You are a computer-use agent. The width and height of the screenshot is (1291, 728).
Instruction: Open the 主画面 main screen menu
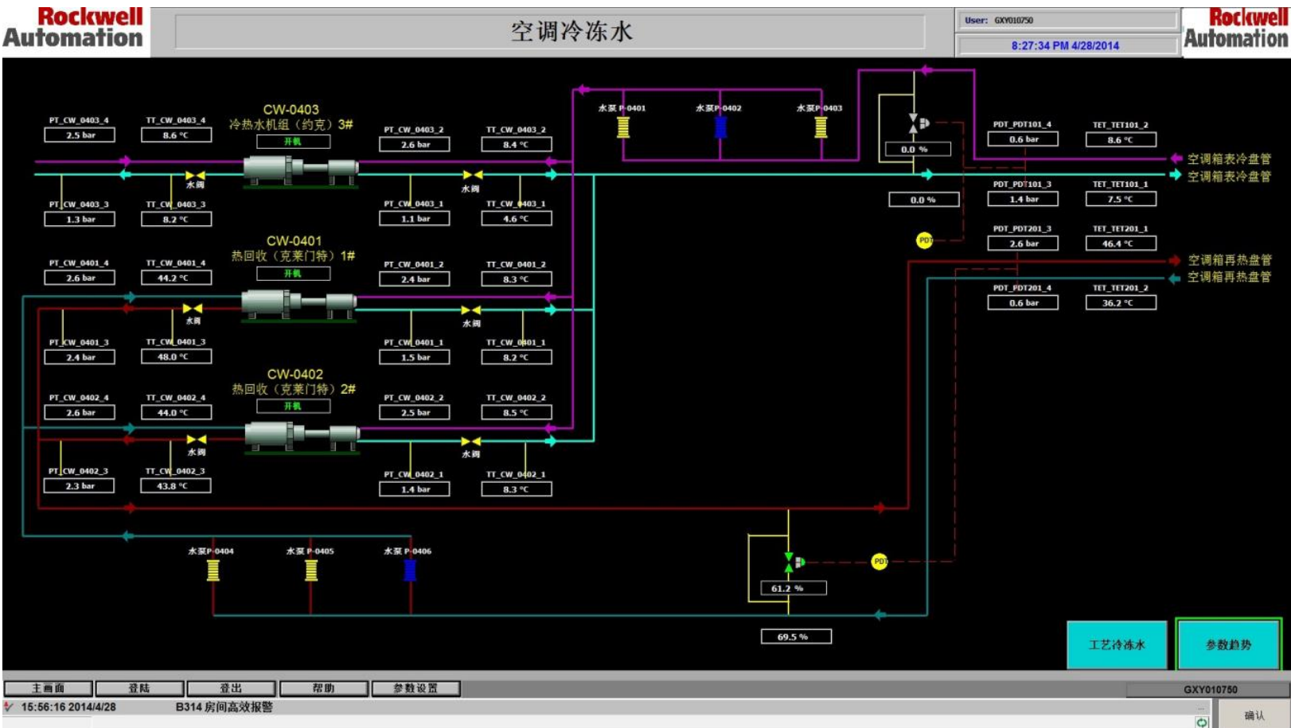[x=49, y=688]
